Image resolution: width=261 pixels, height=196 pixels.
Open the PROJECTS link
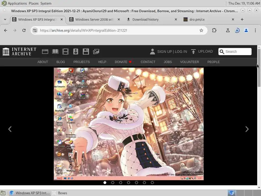pyautogui.click(x=82, y=62)
